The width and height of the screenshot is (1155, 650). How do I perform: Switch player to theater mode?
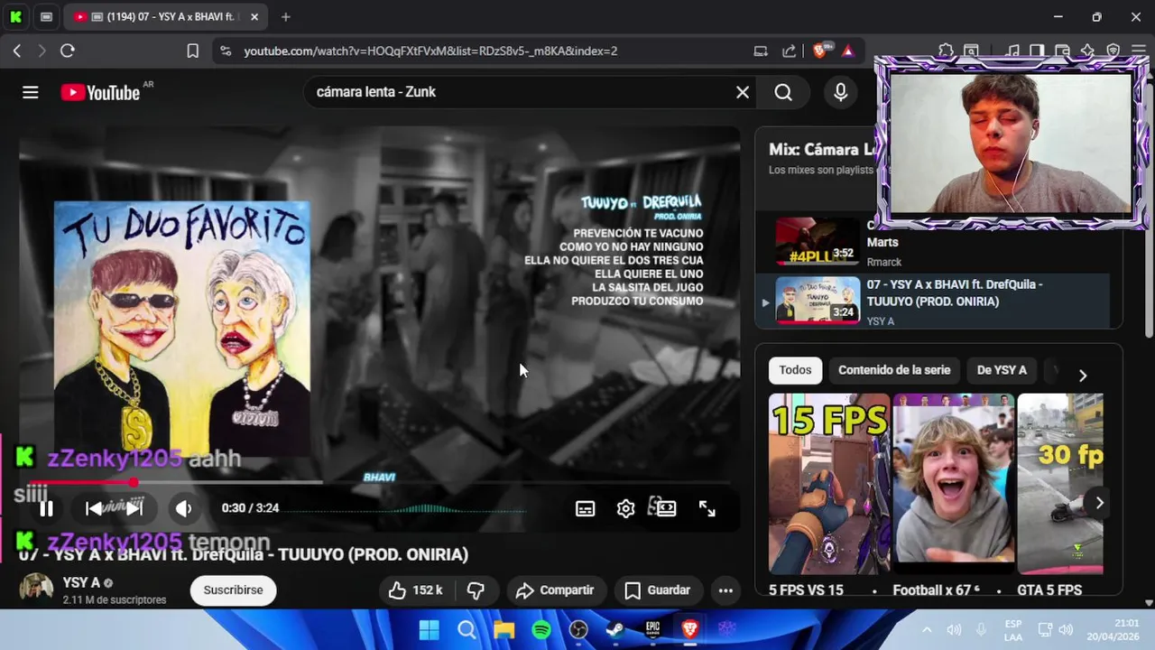coord(666,508)
